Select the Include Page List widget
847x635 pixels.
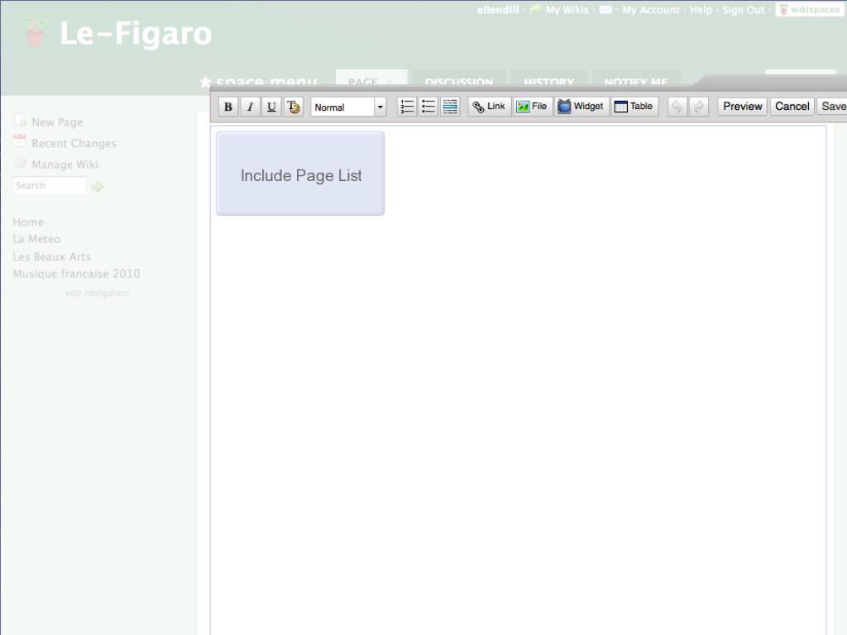(x=300, y=174)
